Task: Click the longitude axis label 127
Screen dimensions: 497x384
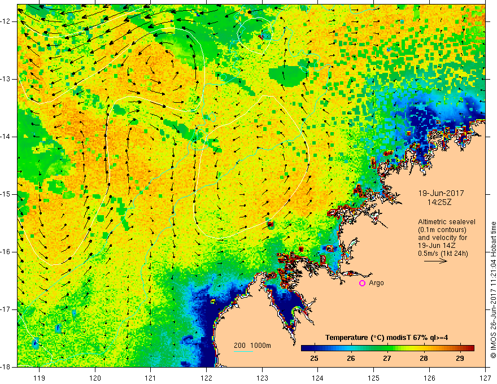Action: [x=485, y=378]
